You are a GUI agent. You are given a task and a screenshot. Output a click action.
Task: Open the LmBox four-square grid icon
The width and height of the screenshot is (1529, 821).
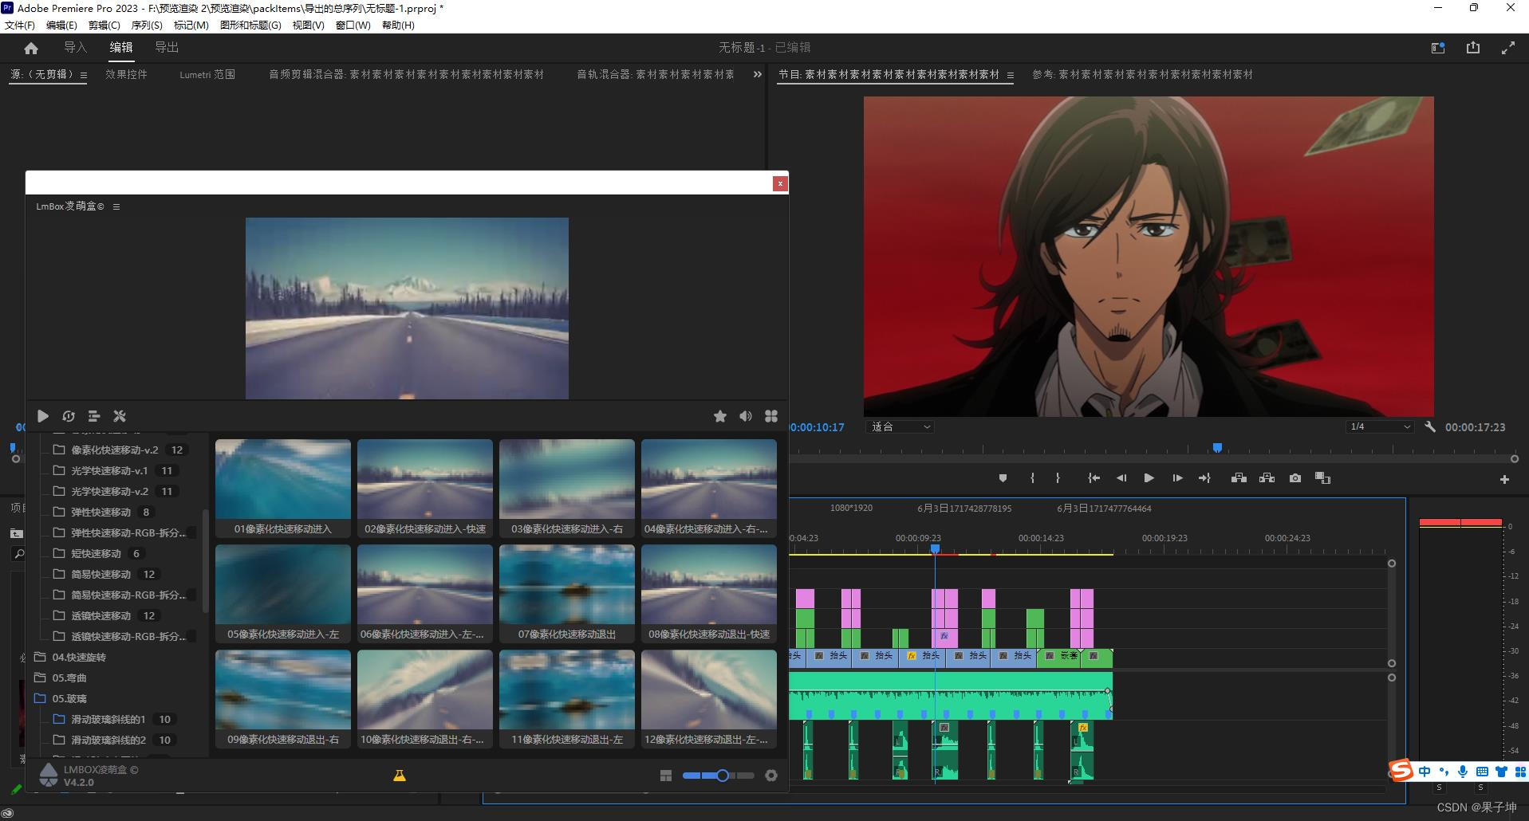(771, 416)
